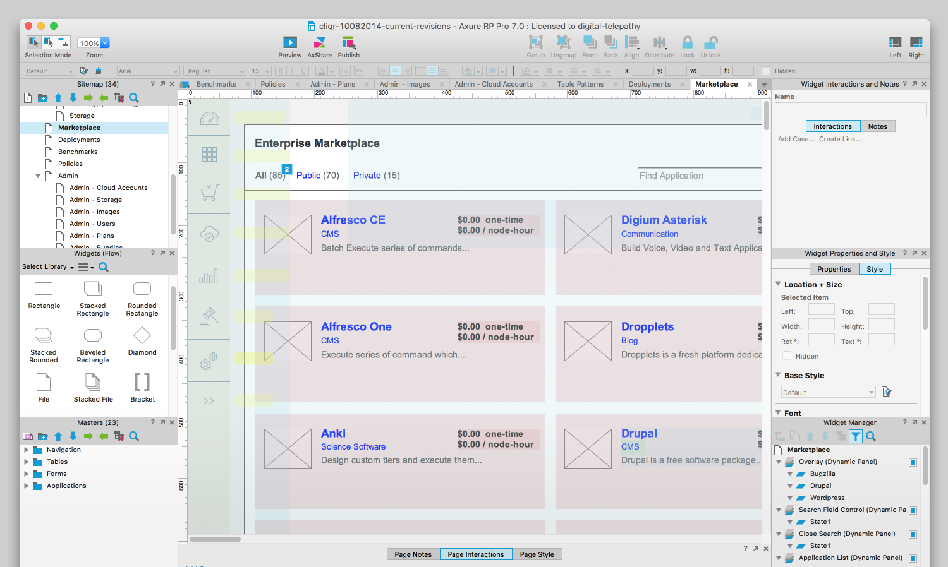Add a new page in Sitemap toolbar
The image size is (948, 567).
coord(28,98)
